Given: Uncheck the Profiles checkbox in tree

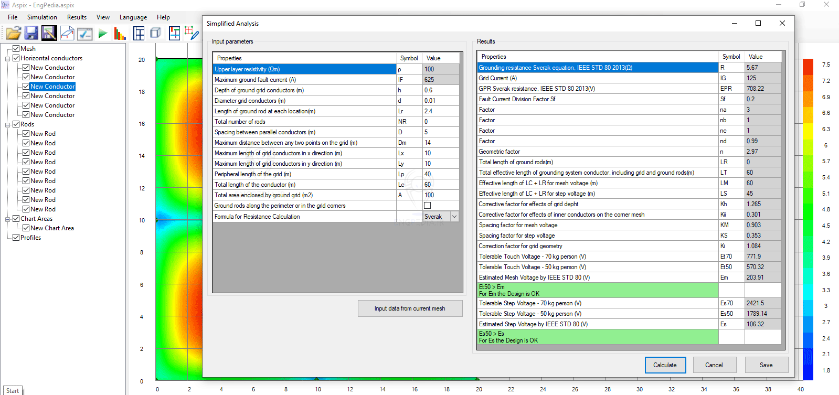Looking at the screenshot, I should (x=16, y=238).
